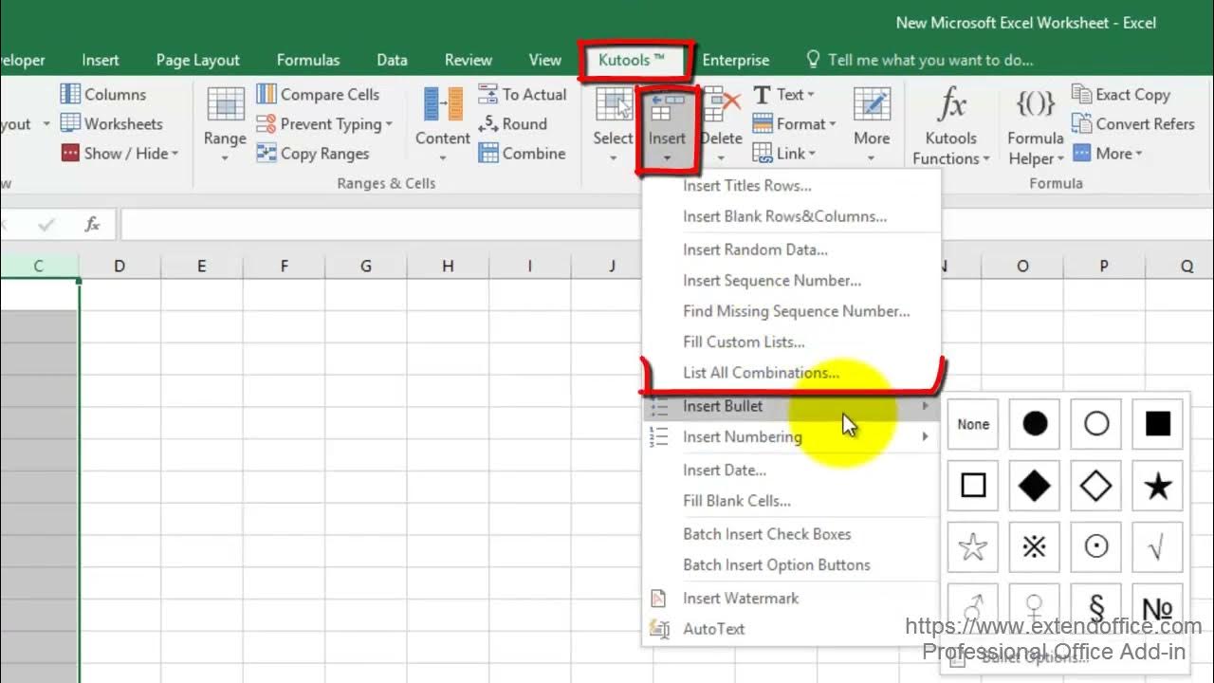Switch to the Enterprise tab
This screenshot has width=1214, height=683.
click(735, 60)
